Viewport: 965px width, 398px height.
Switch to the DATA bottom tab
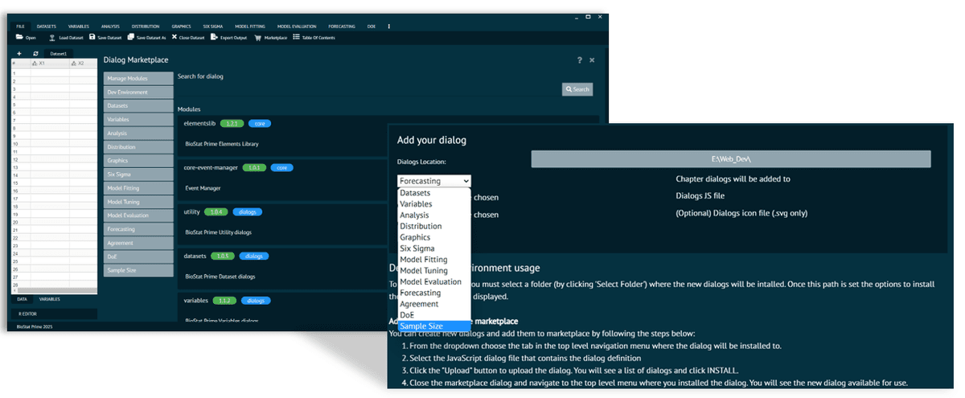[x=23, y=298]
